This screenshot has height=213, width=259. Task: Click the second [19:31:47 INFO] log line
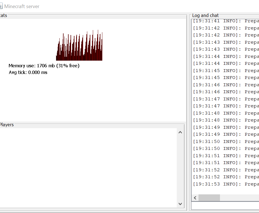coord(226,106)
